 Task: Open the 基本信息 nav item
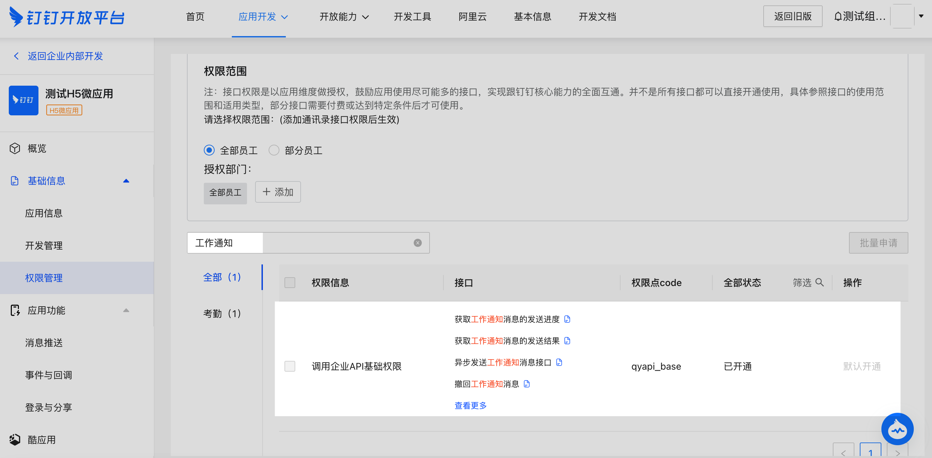point(532,17)
